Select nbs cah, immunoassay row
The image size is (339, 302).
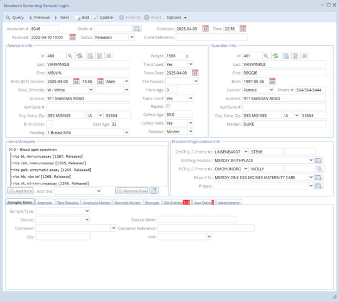[x=49, y=163]
